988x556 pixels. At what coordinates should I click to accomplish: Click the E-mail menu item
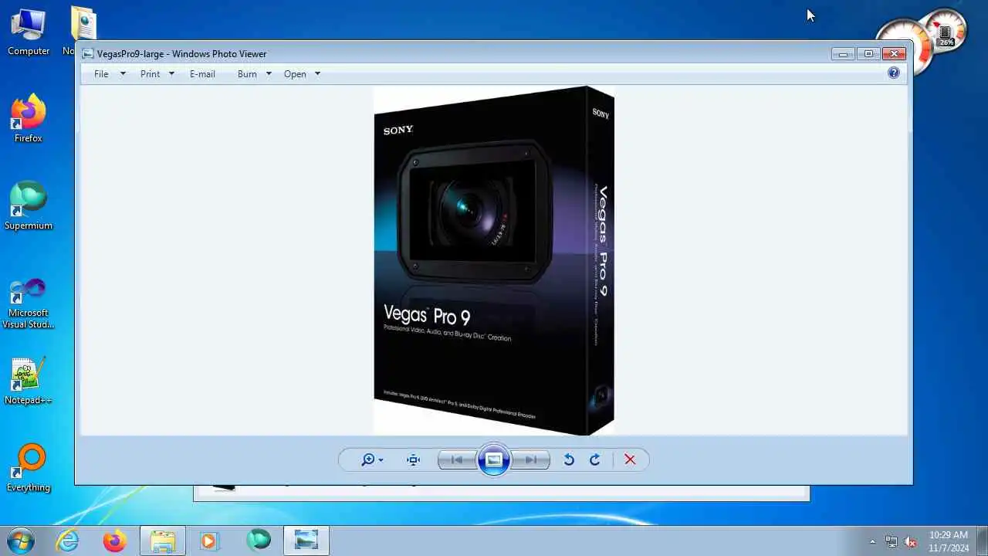point(202,74)
